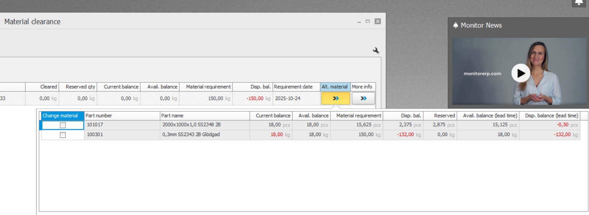Maximize the Material clearance window
Screen dimensions: 589x215
367,21
